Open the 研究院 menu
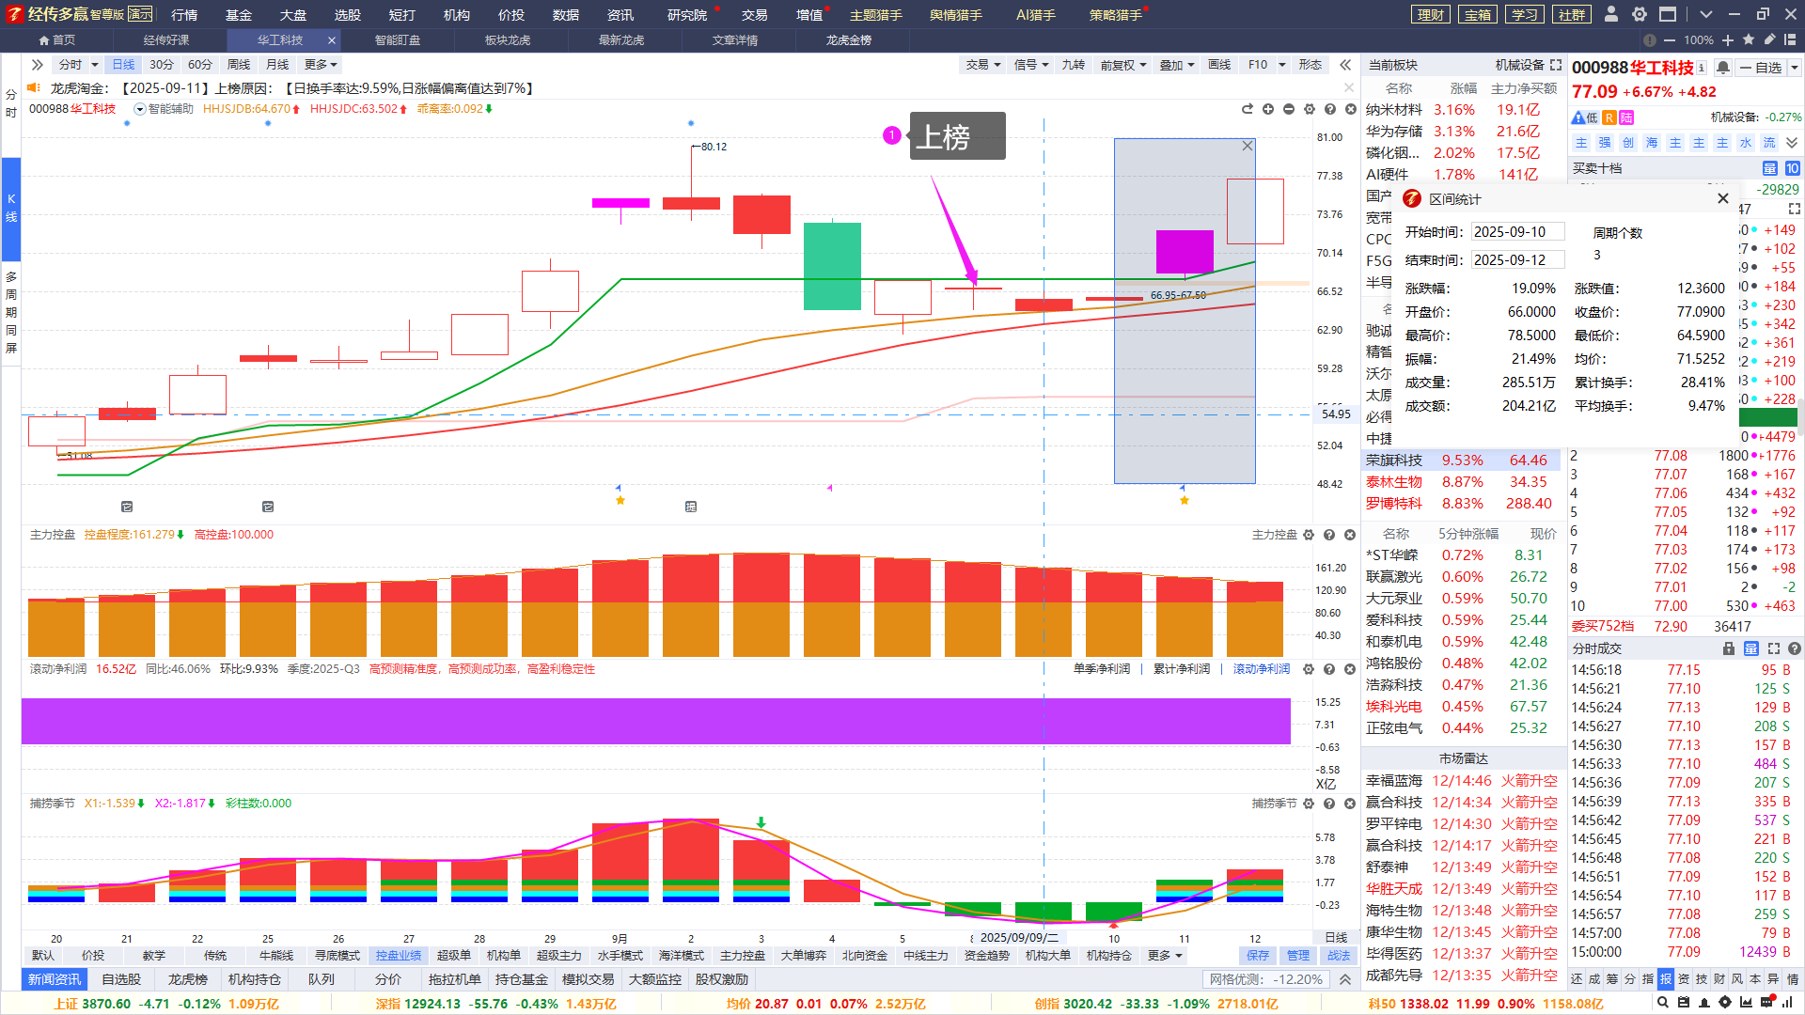 (687, 15)
